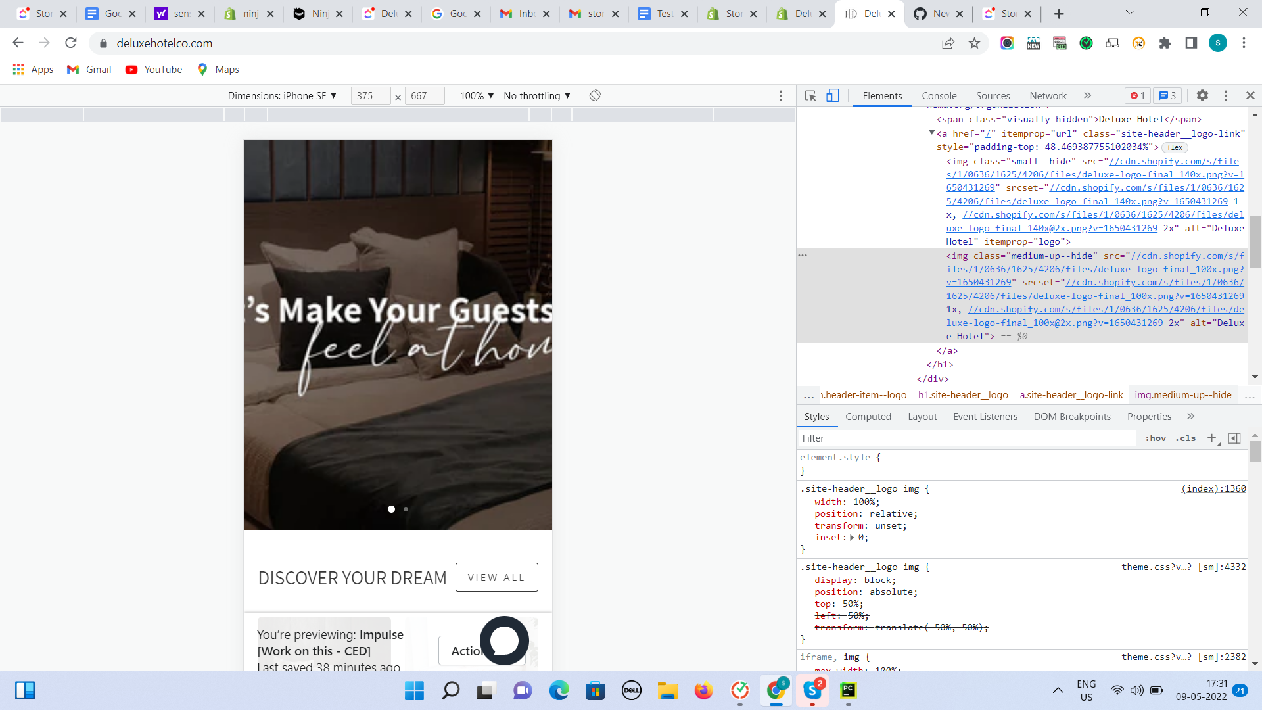This screenshot has width=1262, height=710.
Task: Click the new style rule plus icon
Action: (1211, 438)
